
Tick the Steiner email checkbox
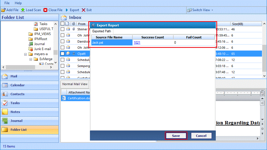point(63,29)
